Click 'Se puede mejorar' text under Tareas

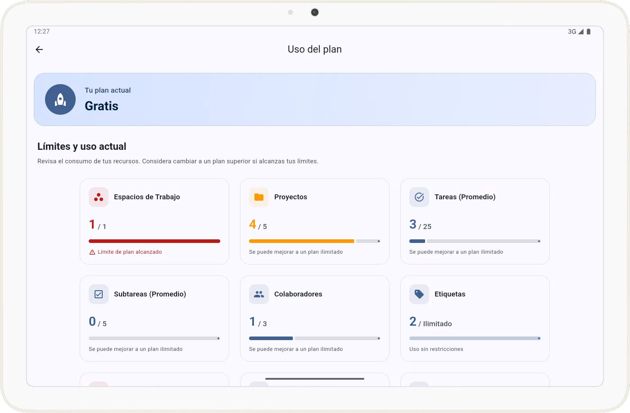[456, 252]
